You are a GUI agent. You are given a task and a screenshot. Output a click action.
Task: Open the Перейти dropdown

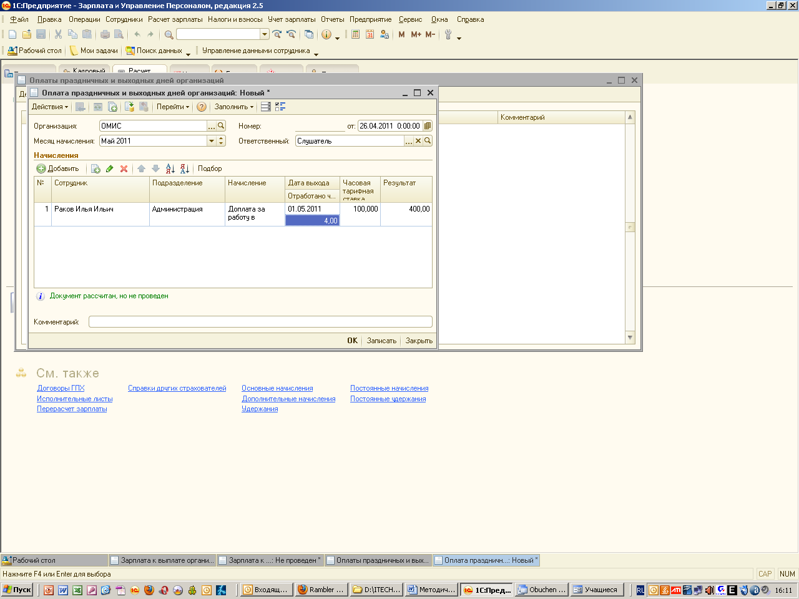click(x=173, y=107)
